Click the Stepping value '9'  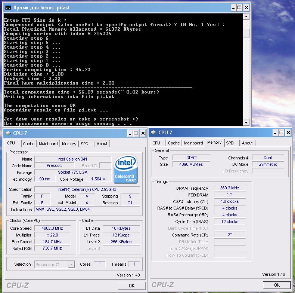point(130,196)
